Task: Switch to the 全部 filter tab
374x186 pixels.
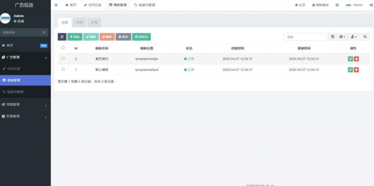Action: click(x=65, y=22)
